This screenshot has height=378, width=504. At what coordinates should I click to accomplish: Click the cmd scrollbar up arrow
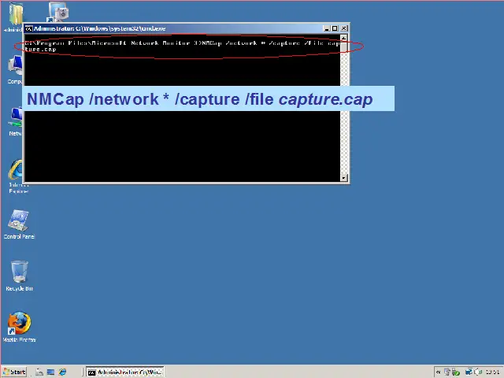pos(344,39)
